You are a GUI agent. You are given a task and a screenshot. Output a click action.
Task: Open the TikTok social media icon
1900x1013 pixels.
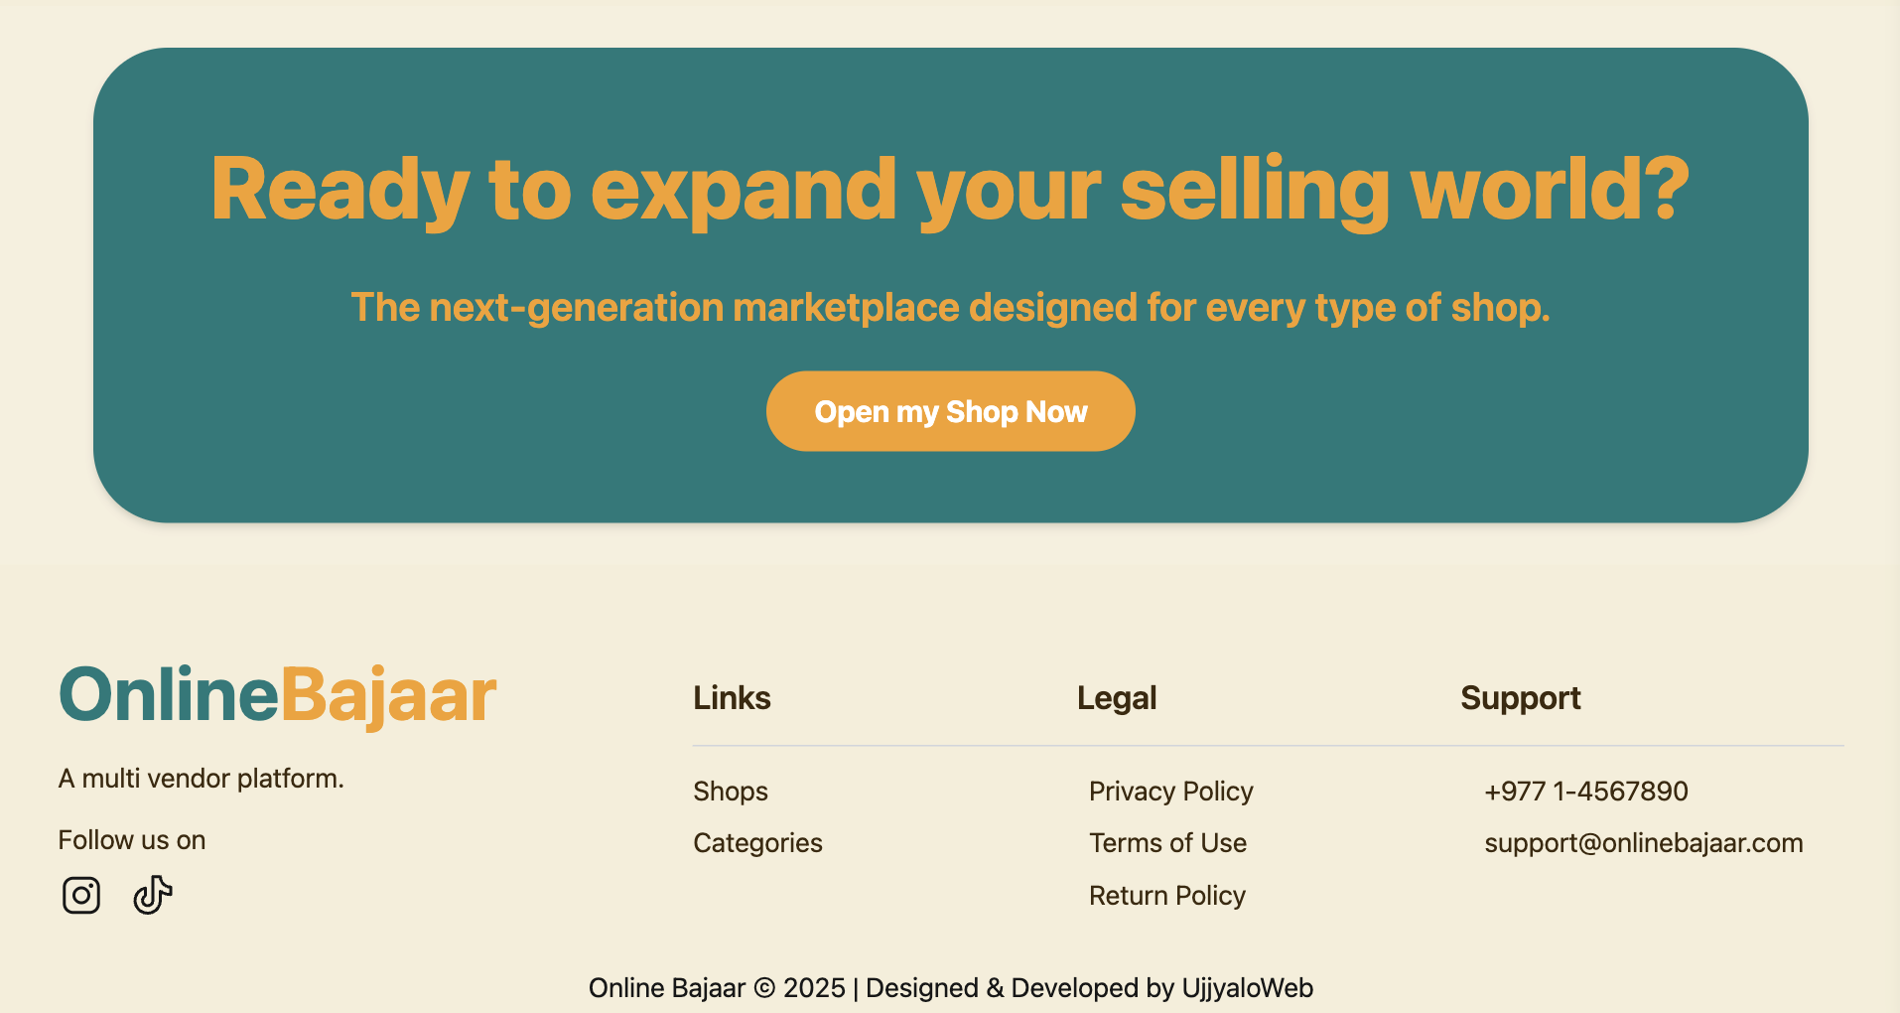153,895
